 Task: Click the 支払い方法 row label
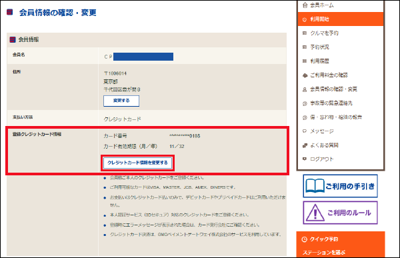click(x=23, y=117)
